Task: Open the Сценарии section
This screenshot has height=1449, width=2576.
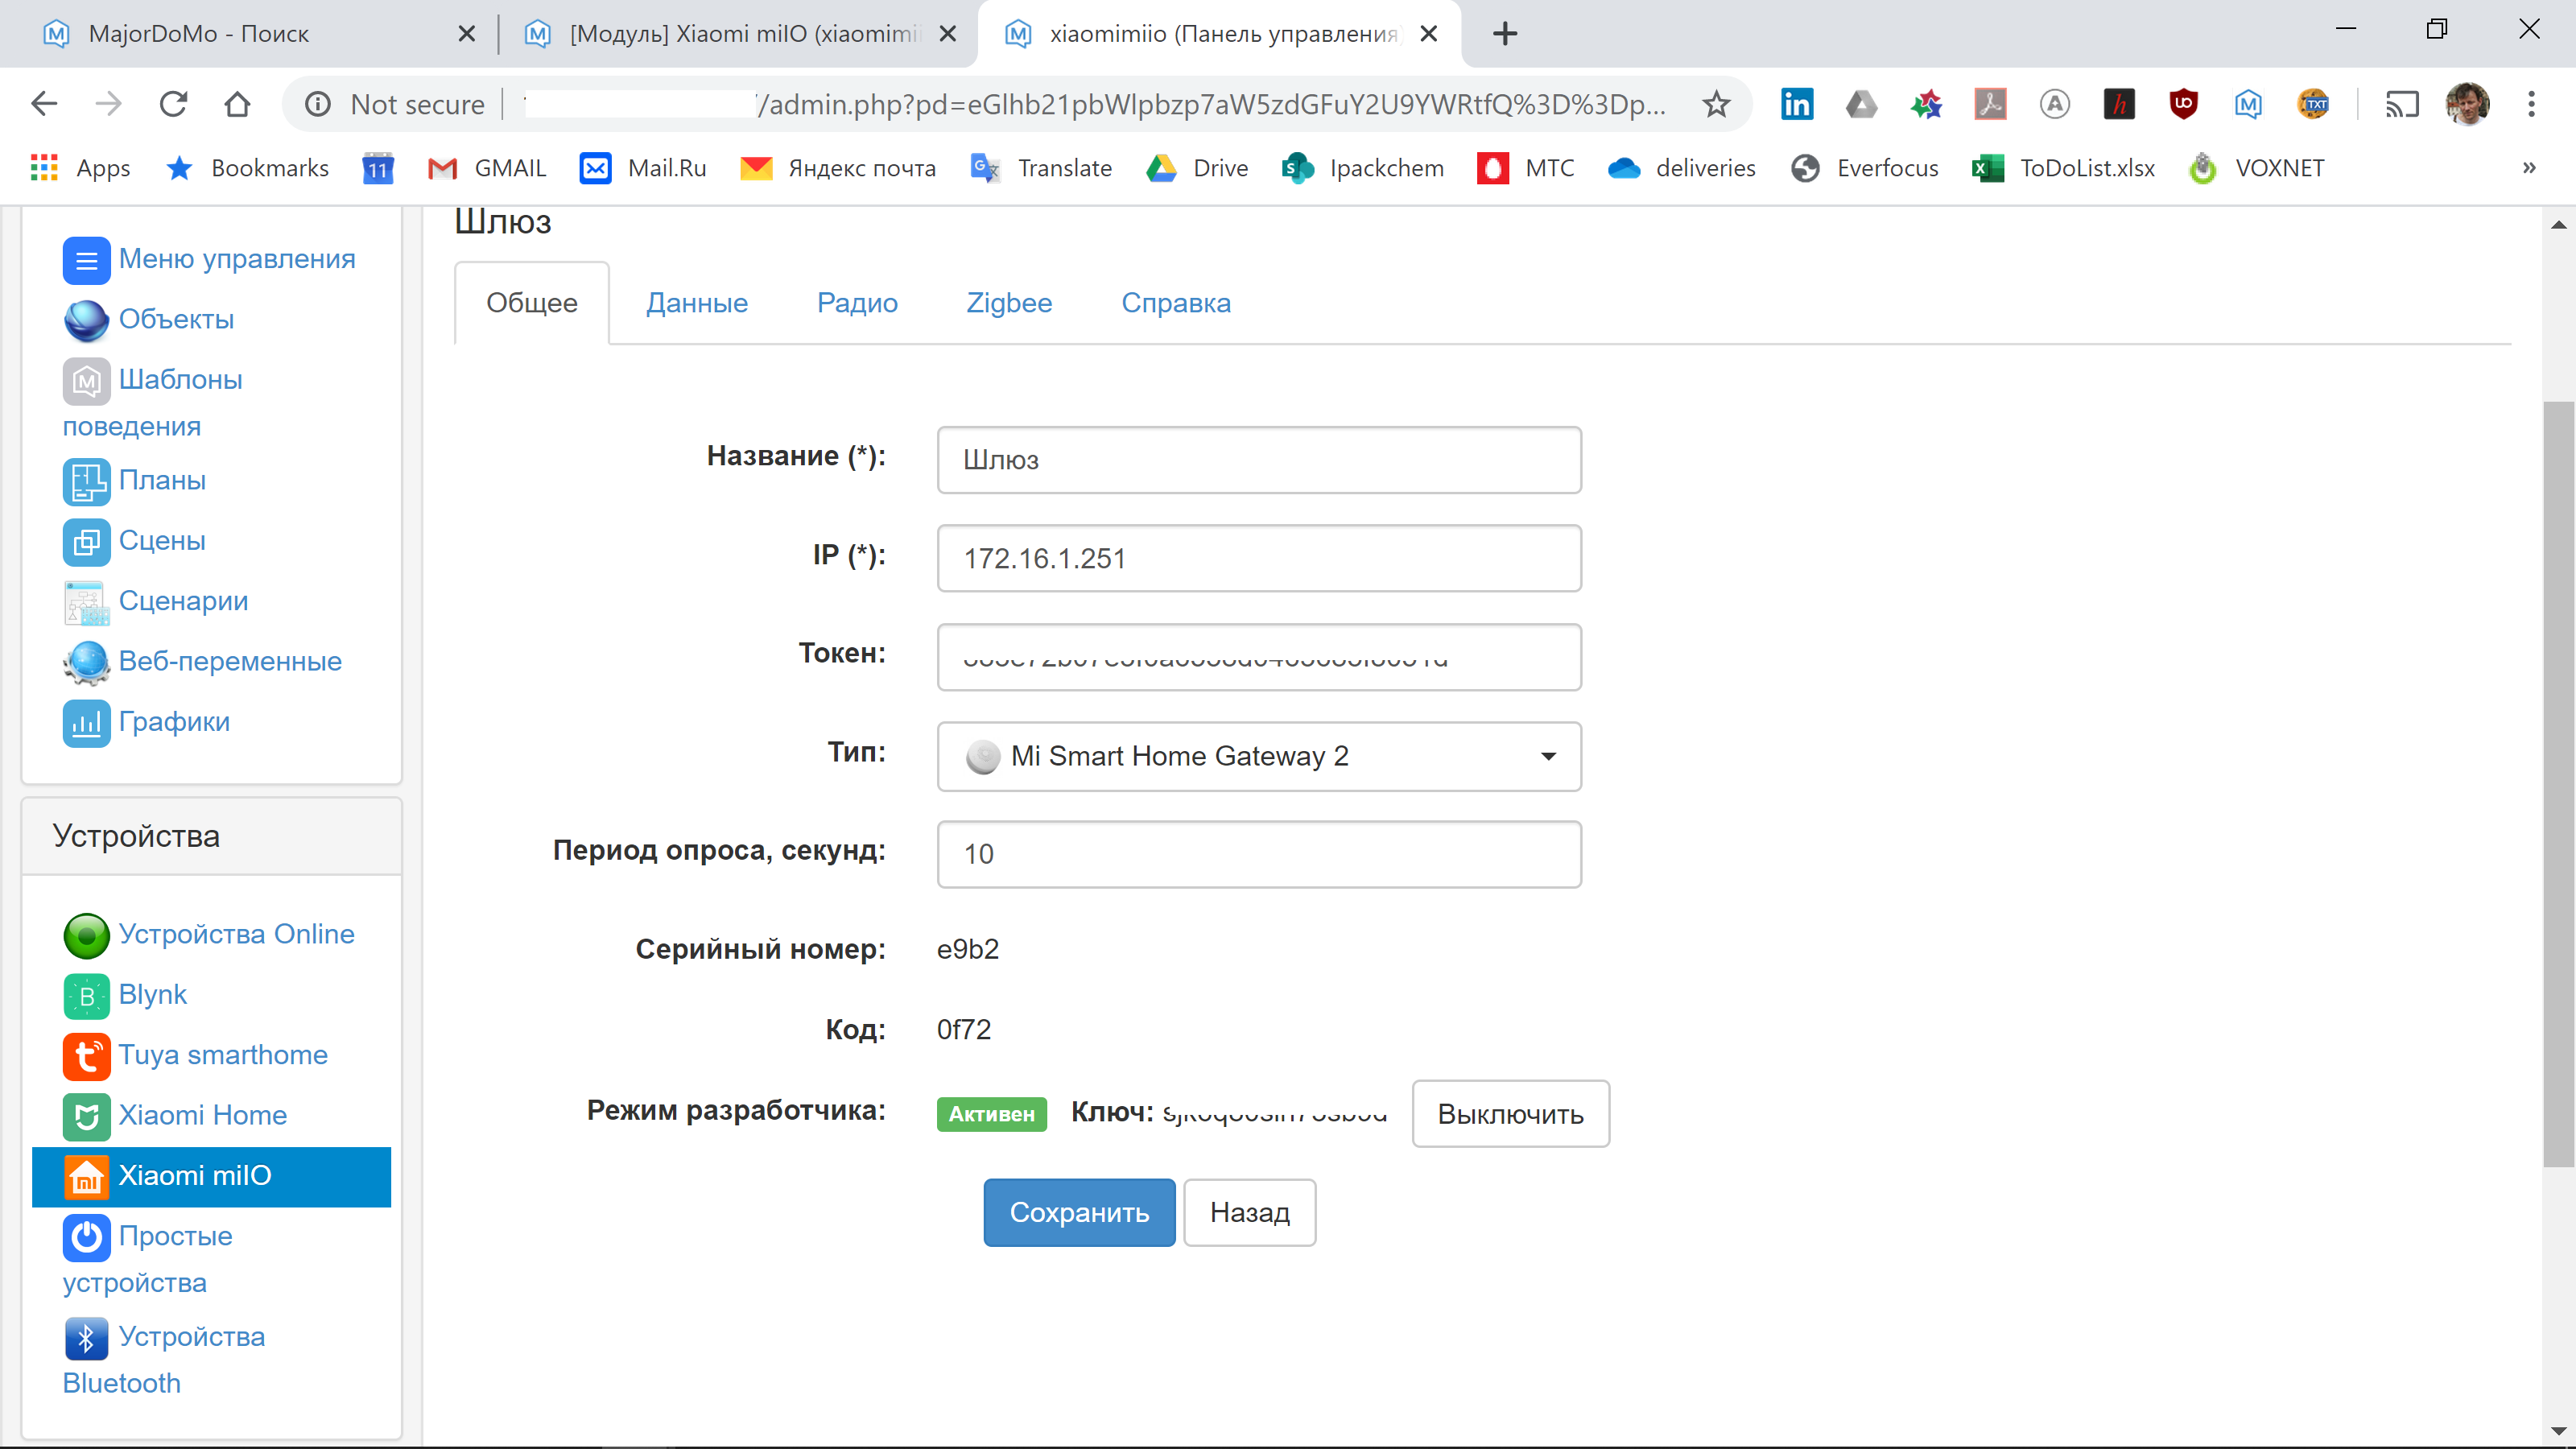Action: coord(183,600)
